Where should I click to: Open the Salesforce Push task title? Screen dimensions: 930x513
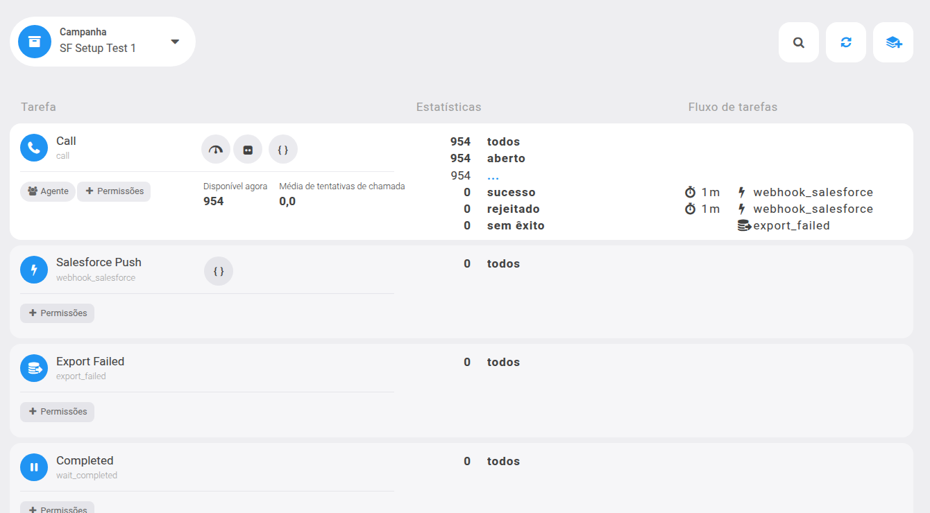pyautogui.click(x=99, y=262)
